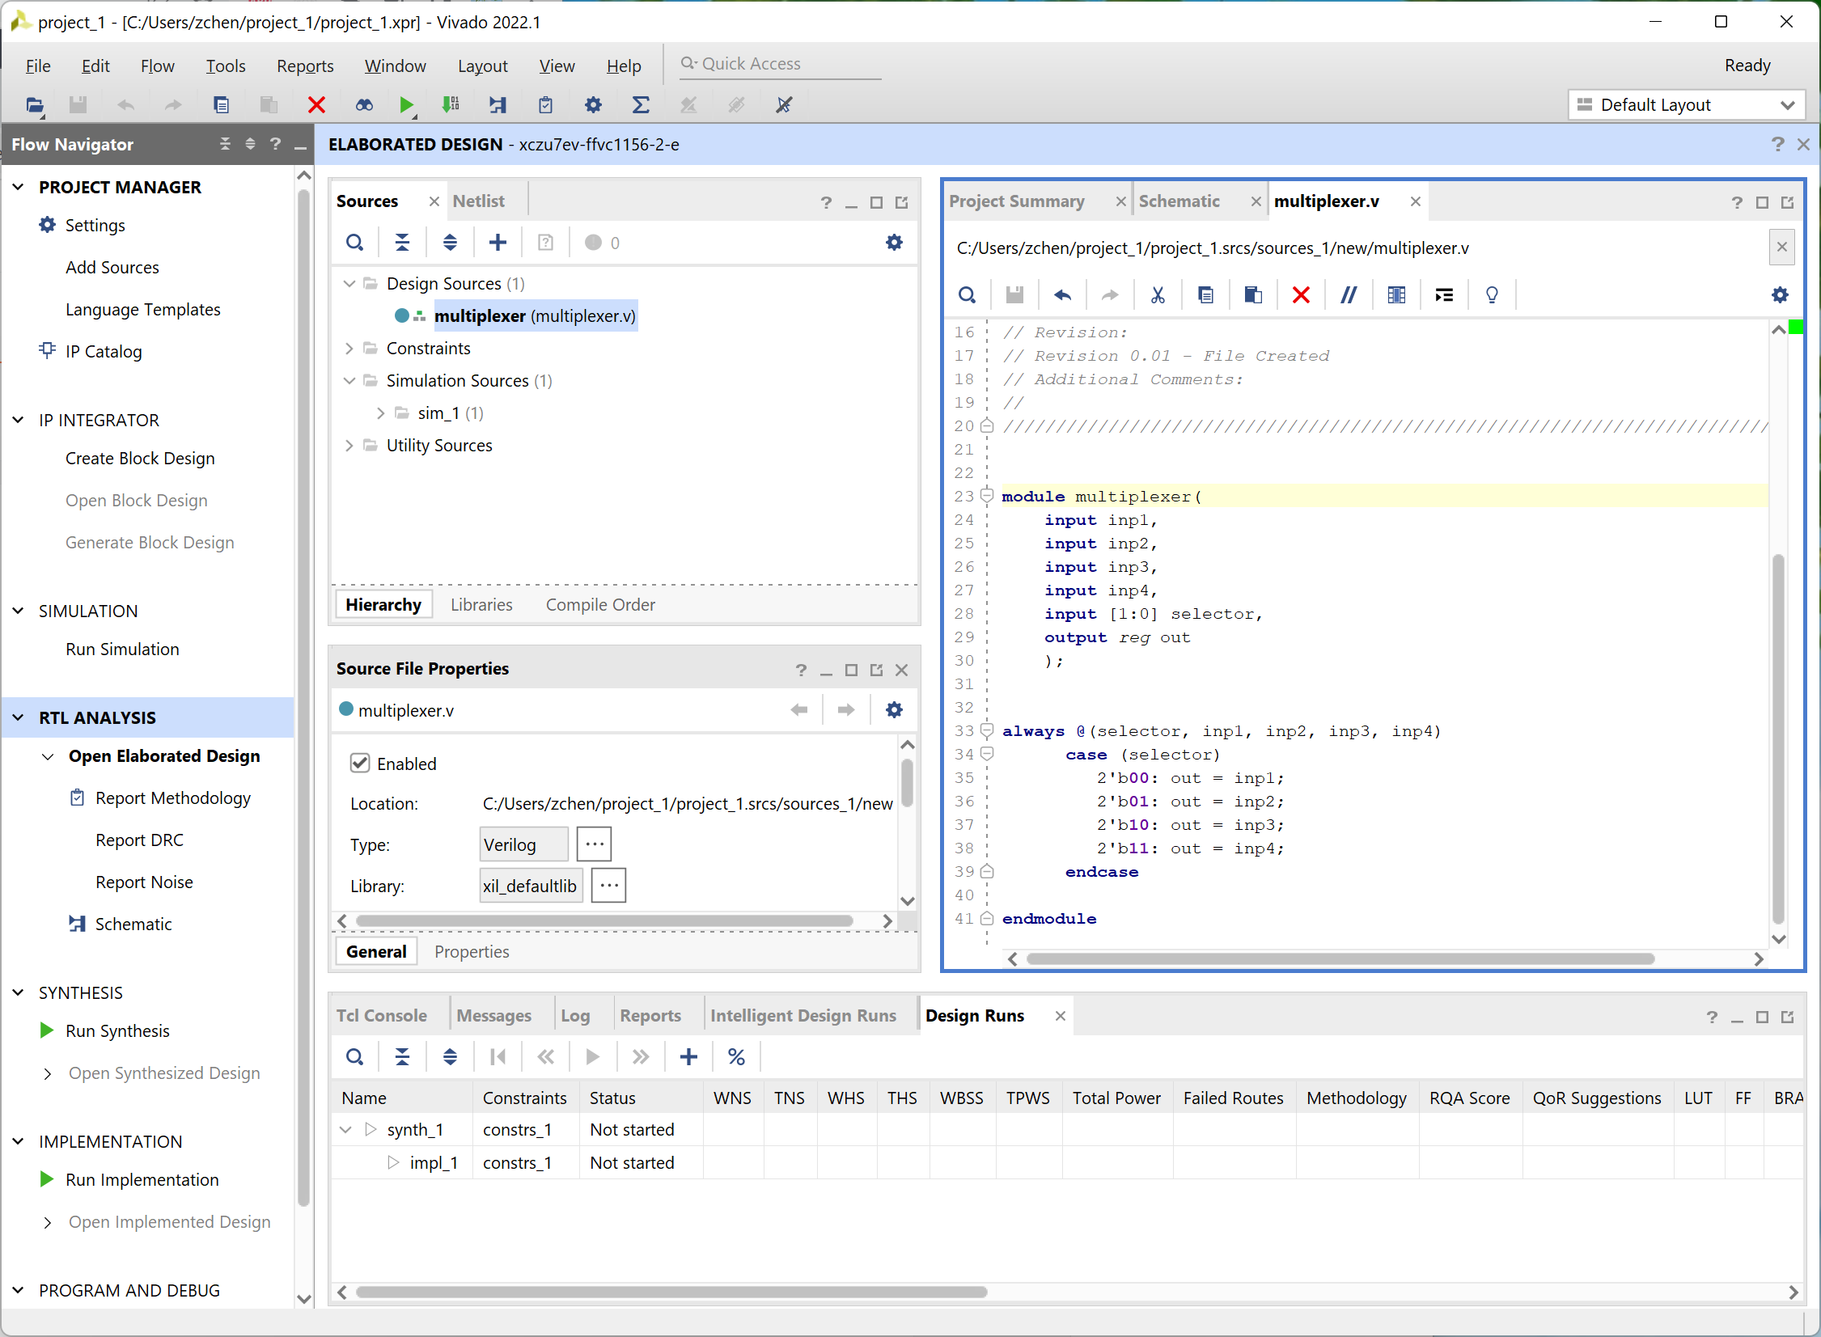Expand the Constraints folder

349,349
